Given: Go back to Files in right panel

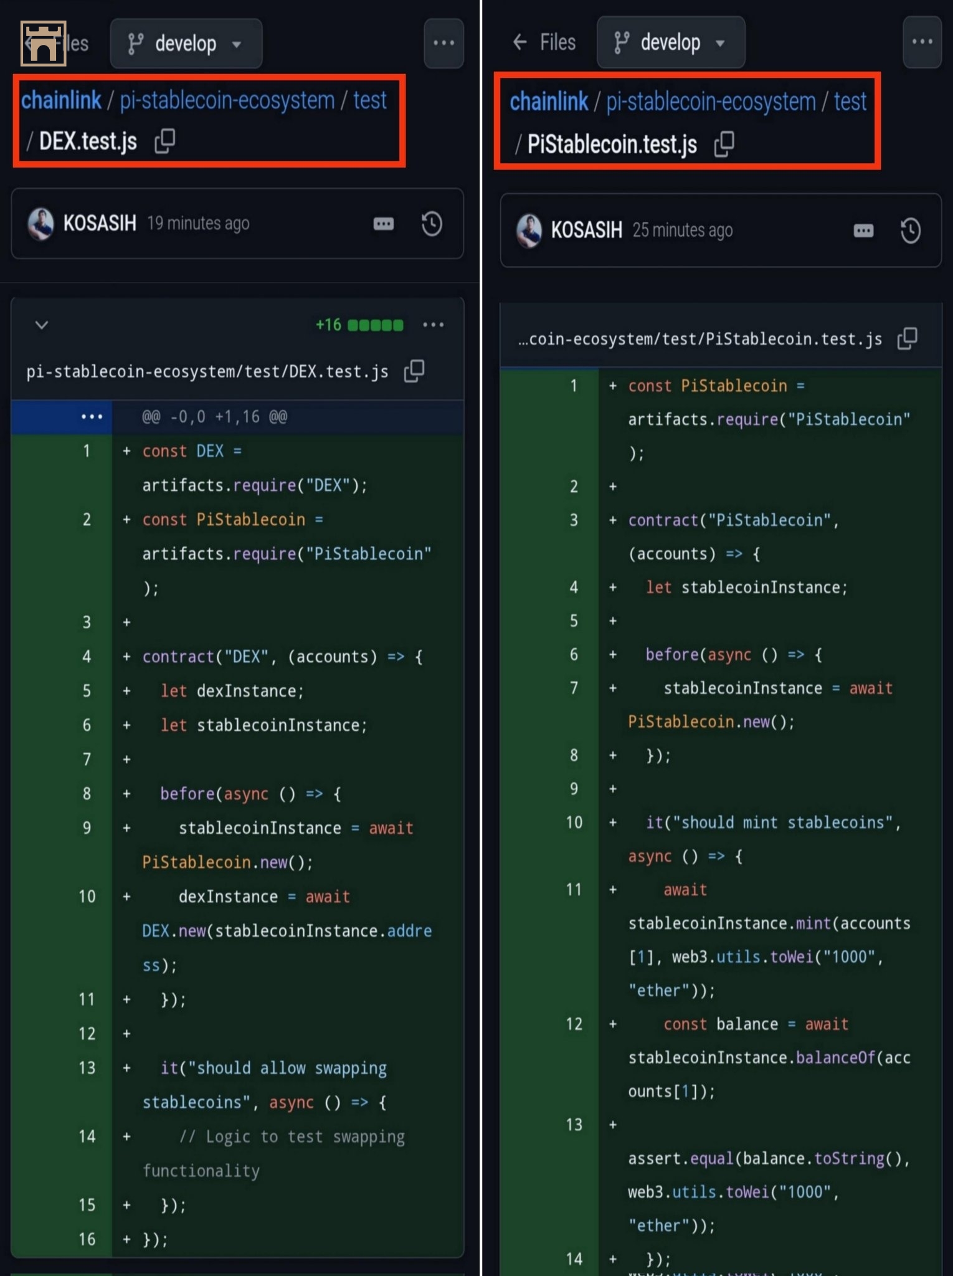Looking at the screenshot, I should coord(544,42).
